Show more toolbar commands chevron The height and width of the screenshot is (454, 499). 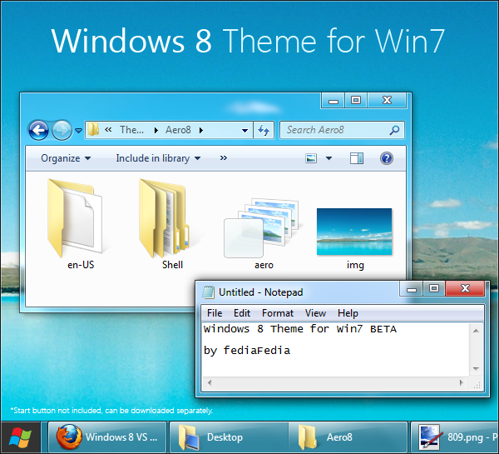pyautogui.click(x=224, y=158)
